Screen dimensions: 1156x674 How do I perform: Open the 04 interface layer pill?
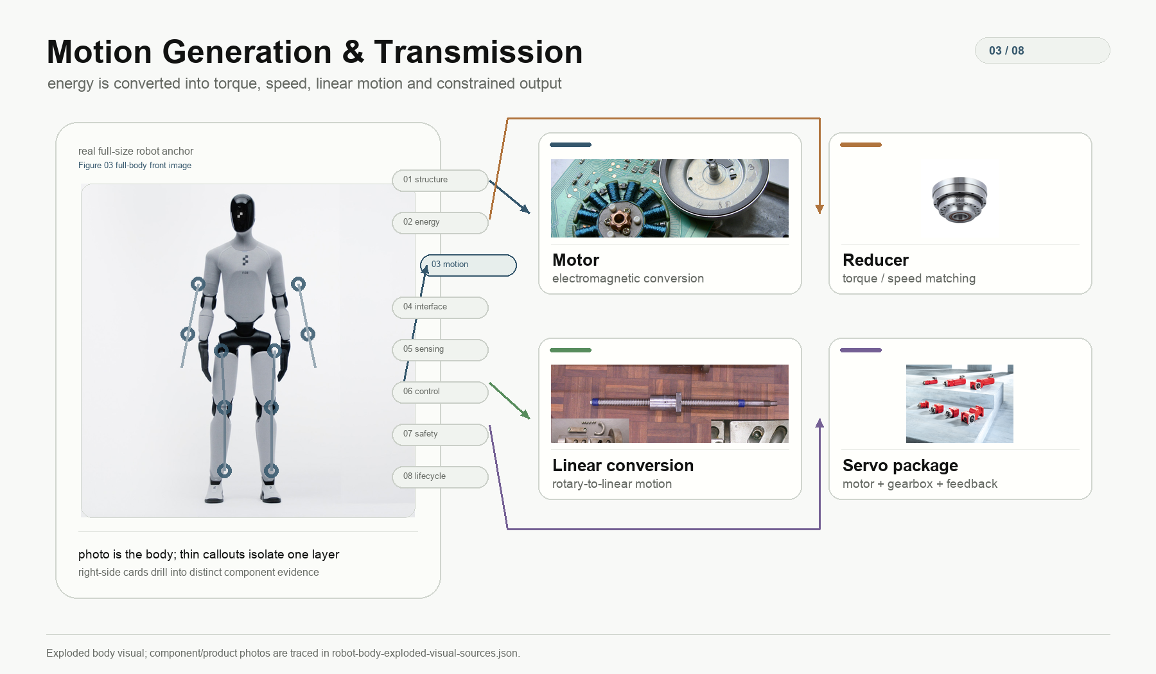click(x=440, y=307)
